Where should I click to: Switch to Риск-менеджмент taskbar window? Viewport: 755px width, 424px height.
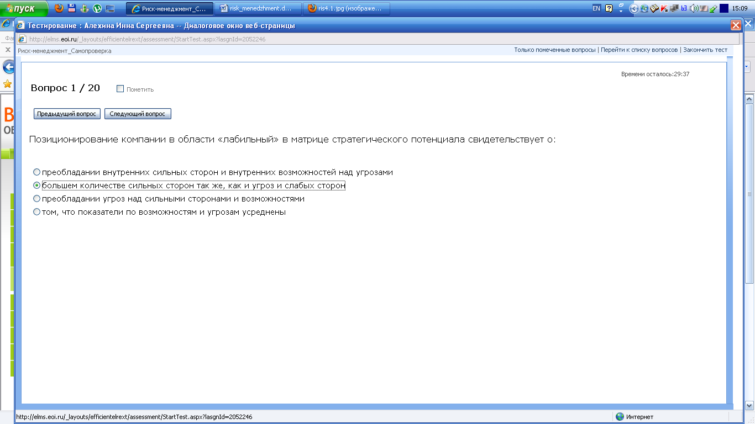coord(170,8)
